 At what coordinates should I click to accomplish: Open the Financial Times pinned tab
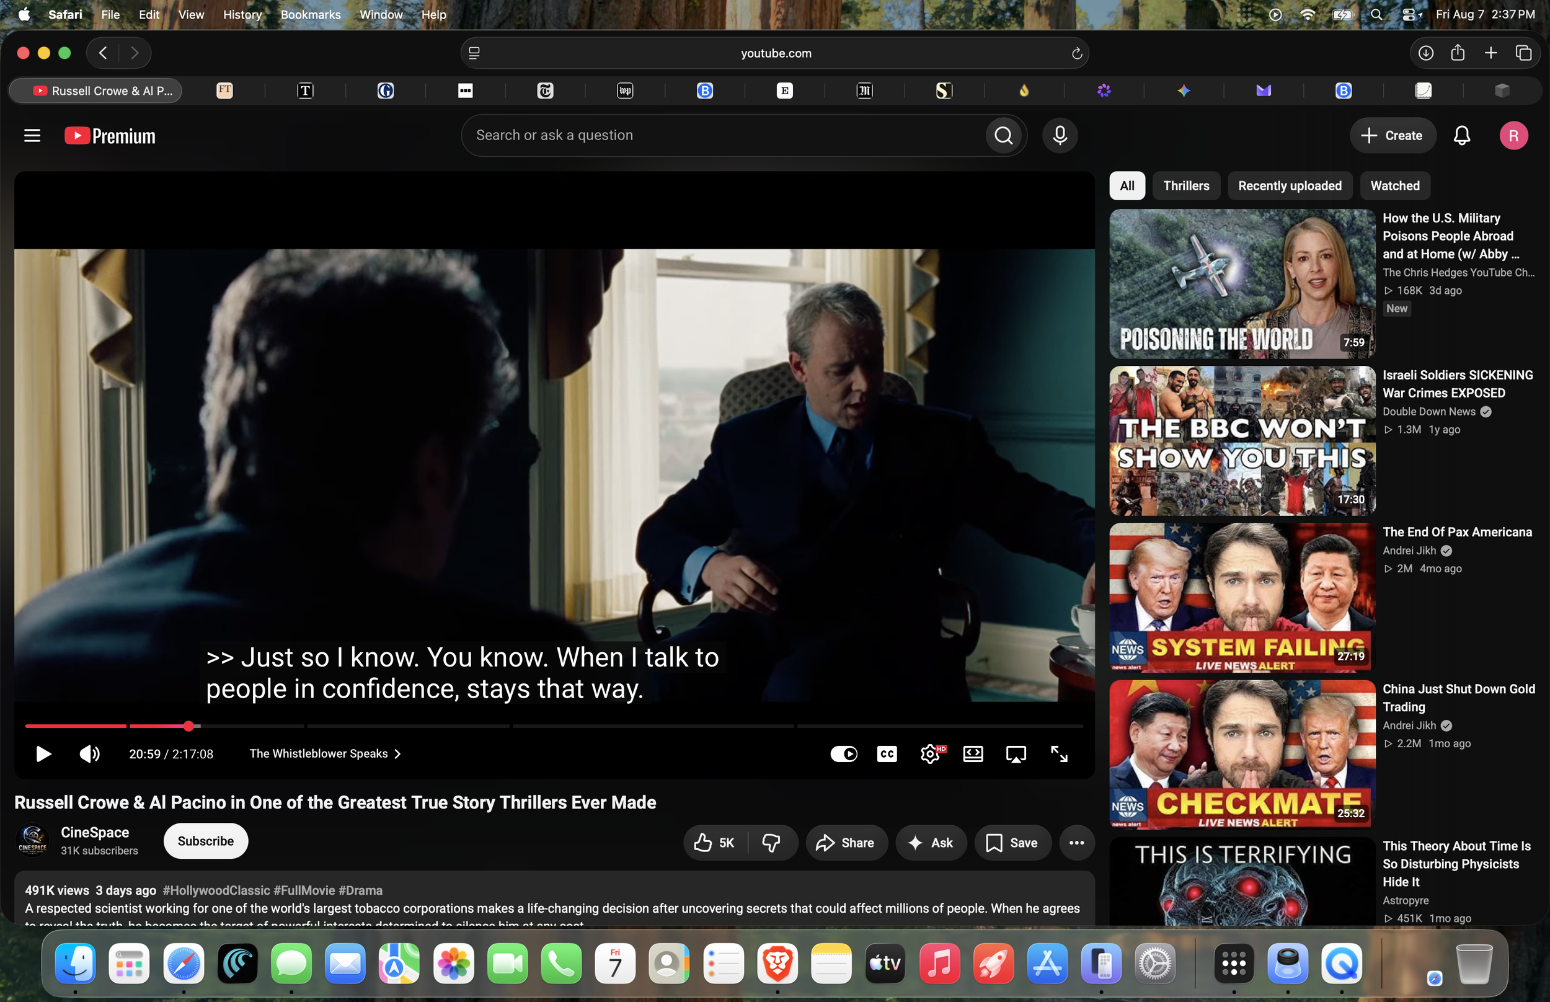(x=224, y=91)
